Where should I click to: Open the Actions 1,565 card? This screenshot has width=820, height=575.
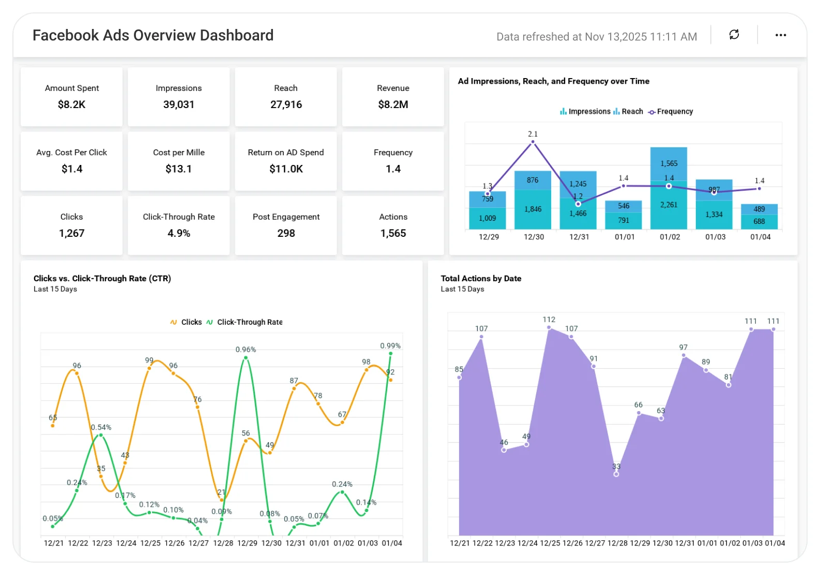pos(393,225)
